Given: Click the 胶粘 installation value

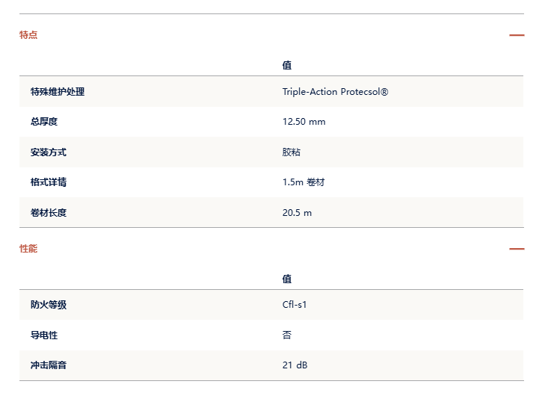Looking at the screenshot, I should click(x=292, y=152).
